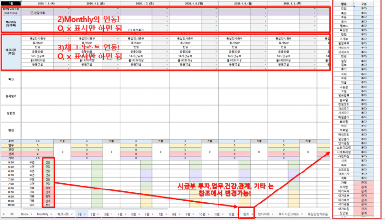Viewport: 385px width, 220px height.
Task: Open the 운동30분 dropdown under 2026. 1. 3.
Action: click(x=167, y=52)
